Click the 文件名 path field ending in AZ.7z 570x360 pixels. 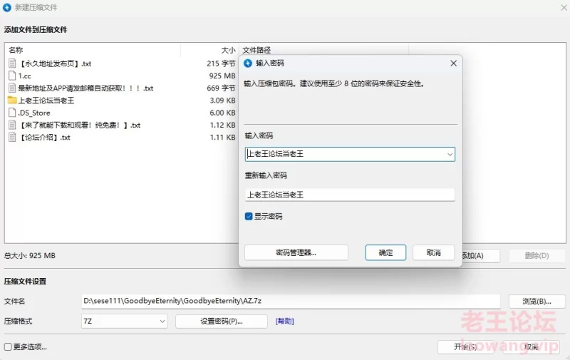tap(291, 302)
